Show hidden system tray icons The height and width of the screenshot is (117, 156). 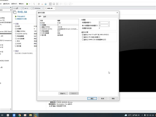[x=142, y=115]
